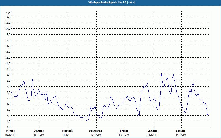Select the 14,0 y-axis value
This screenshot has width=221, height=138.
coord(8,46)
